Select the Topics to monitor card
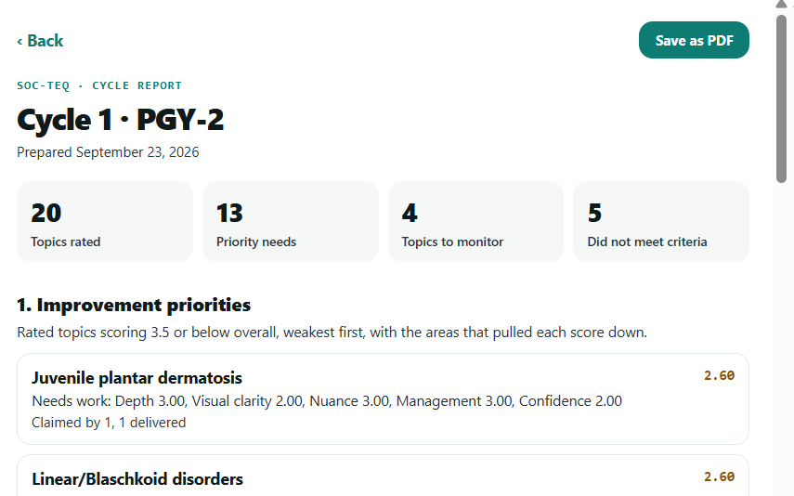Viewport: 794px width, 496px height. (x=475, y=221)
